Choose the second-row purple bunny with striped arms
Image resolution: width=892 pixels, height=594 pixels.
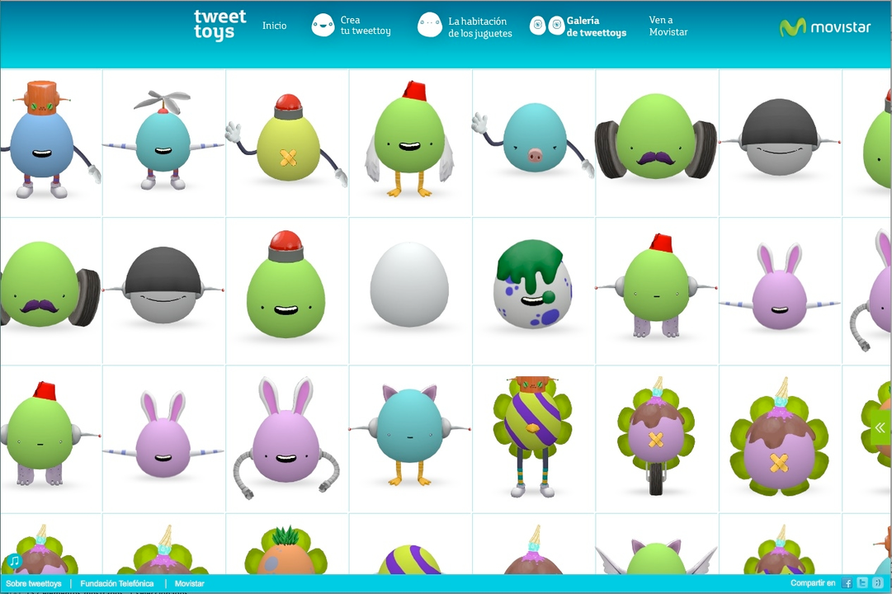click(779, 287)
